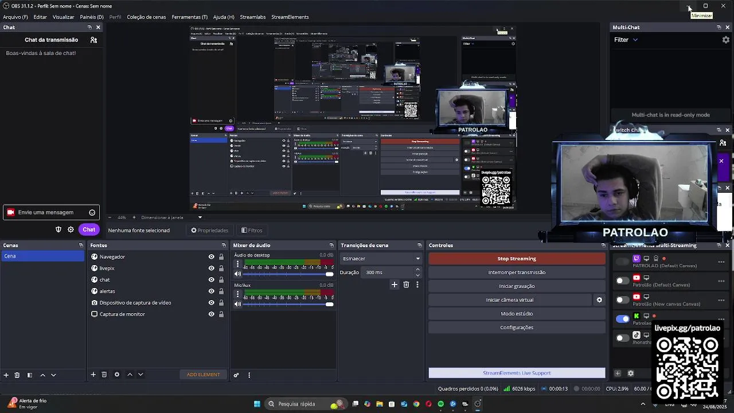Enable YouTube Patrolão (New canvas Canvas) switch
734x413 pixels.
point(622,300)
